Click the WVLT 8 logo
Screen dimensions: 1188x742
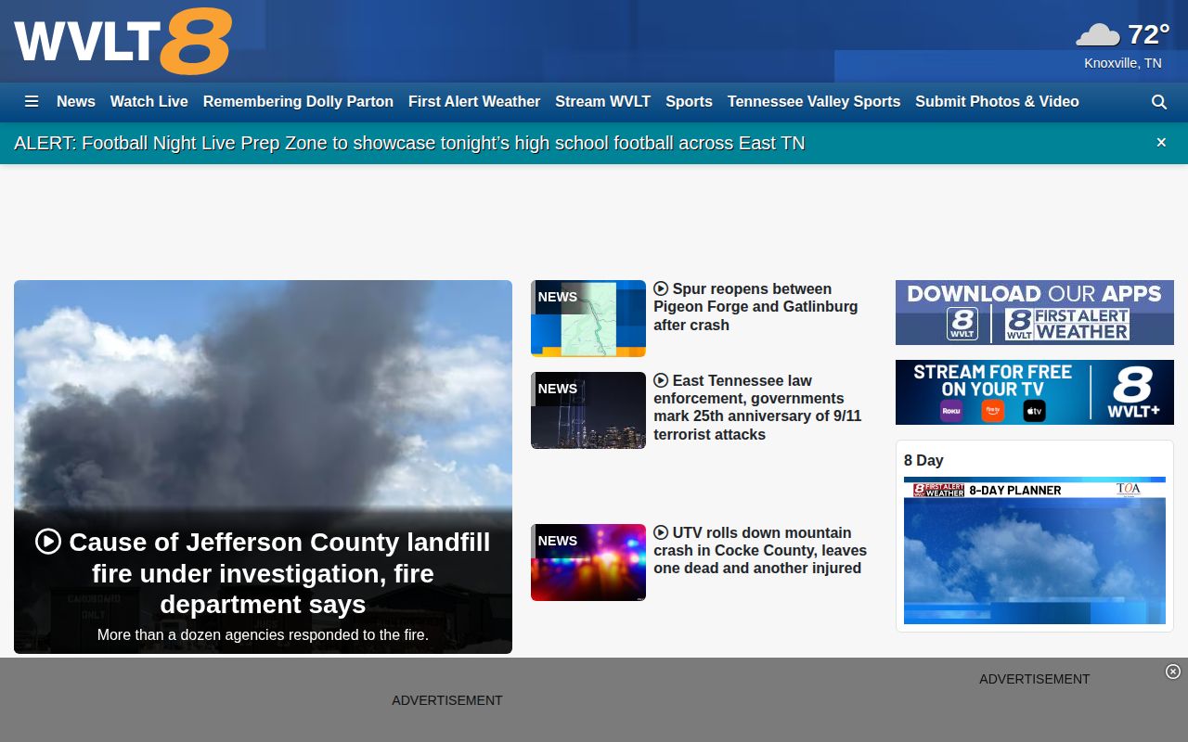click(123, 42)
